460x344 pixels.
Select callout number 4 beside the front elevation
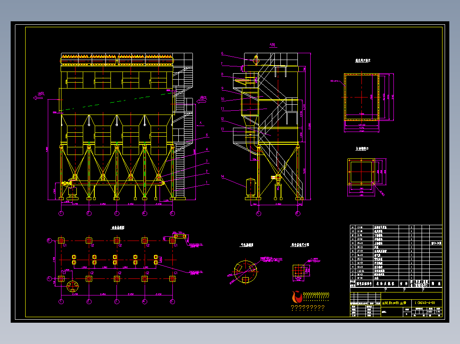click(x=207, y=149)
